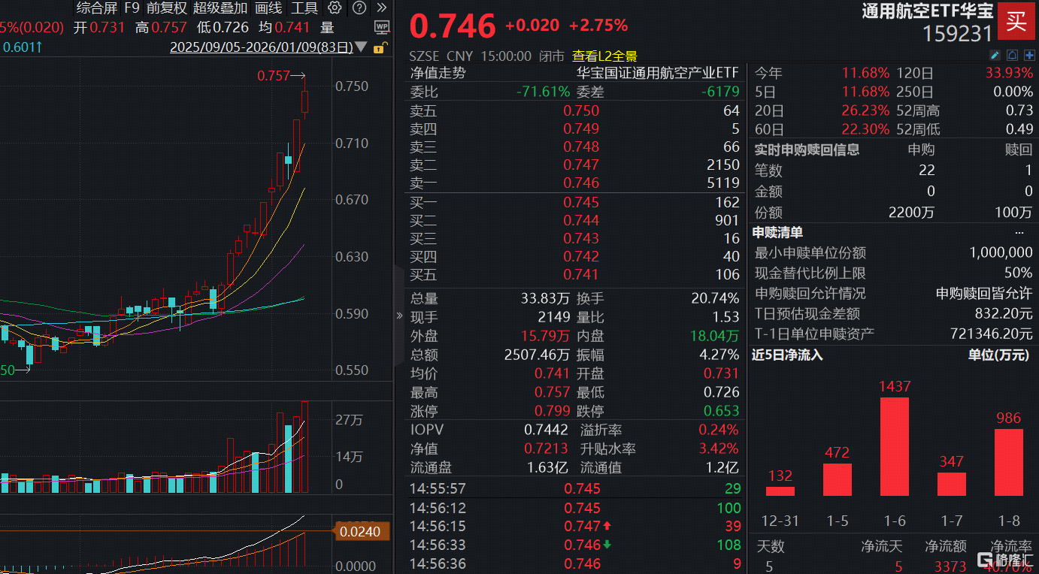Viewport: 1039px width, 574px height.
Task: Click the 溢折率 value 0.24%
Action: point(719,430)
